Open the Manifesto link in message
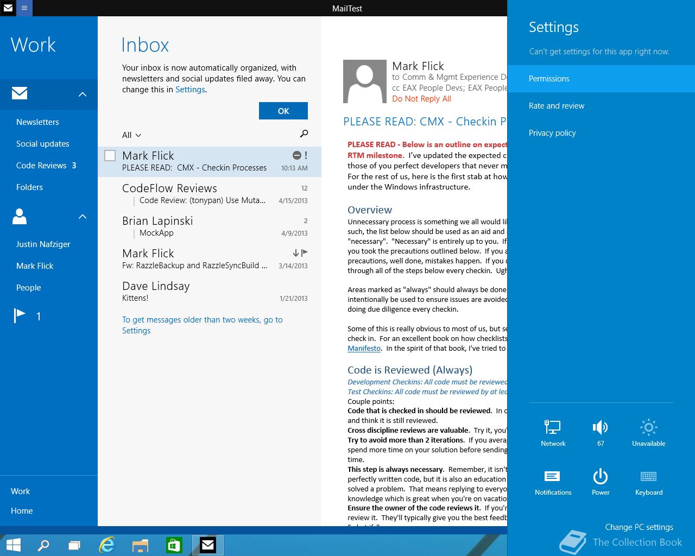 click(x=364, y=348)
